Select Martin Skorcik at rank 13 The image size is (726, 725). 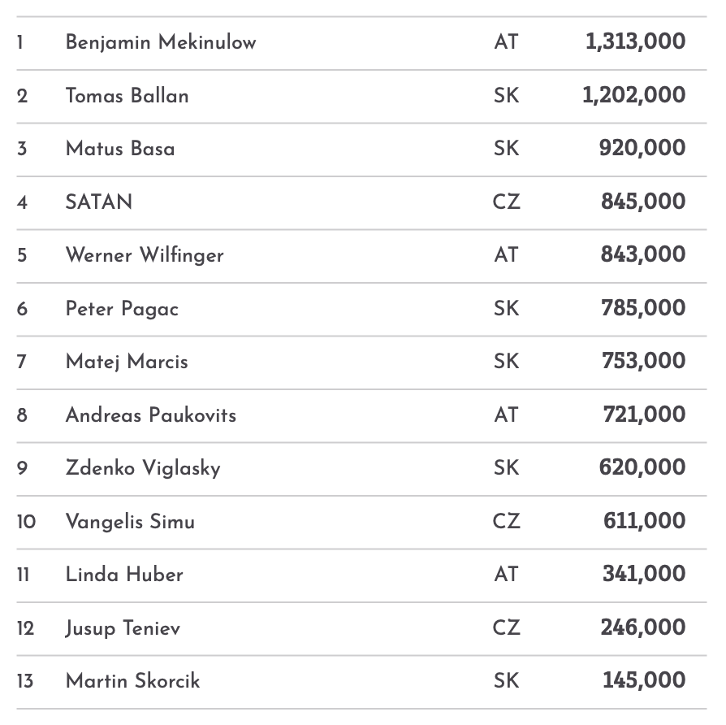point(132,681)
